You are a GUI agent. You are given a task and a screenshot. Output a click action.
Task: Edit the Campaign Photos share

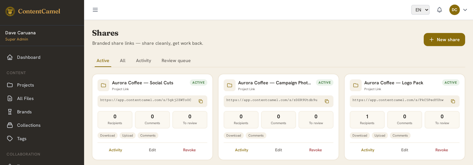tap(279, 150)
